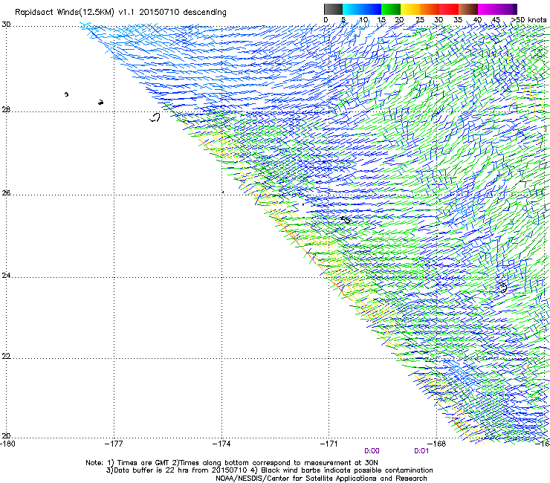Click the blue 10-15 knots legend segment
The image size is (550, 483).
click(x=372, y=9)
